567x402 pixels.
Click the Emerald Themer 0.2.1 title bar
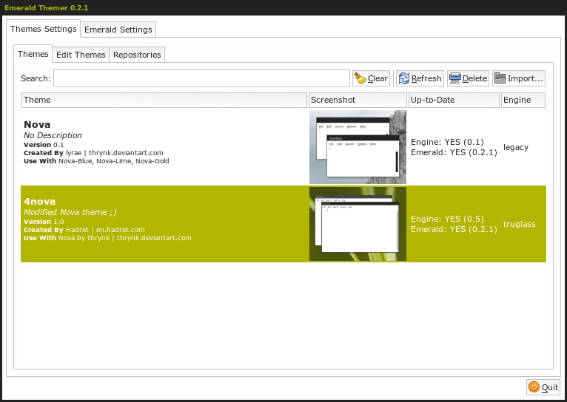point(283,7)
